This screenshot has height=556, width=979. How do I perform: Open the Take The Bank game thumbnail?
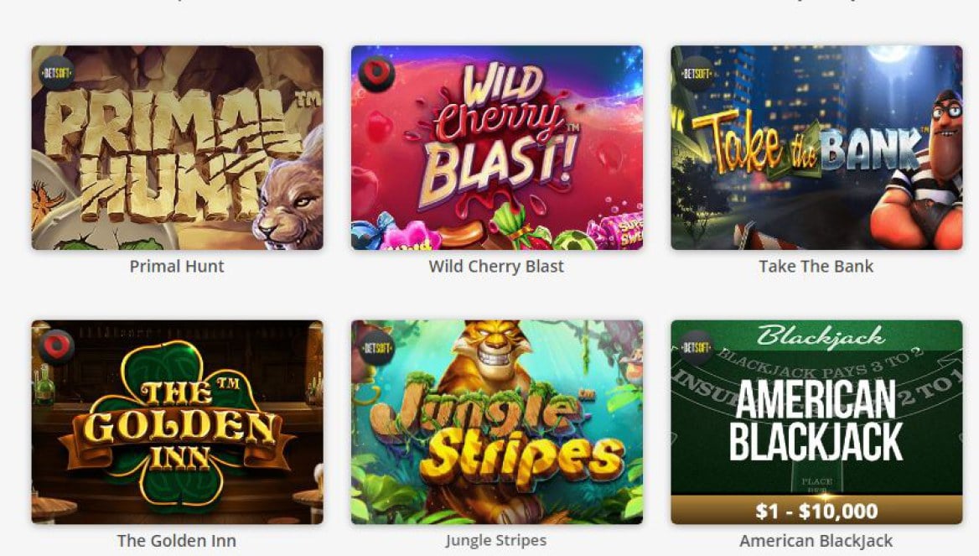point(816,148)
